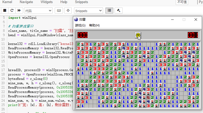
Task: Click line number 14 in the code gutter
Action: coord(4,57)
